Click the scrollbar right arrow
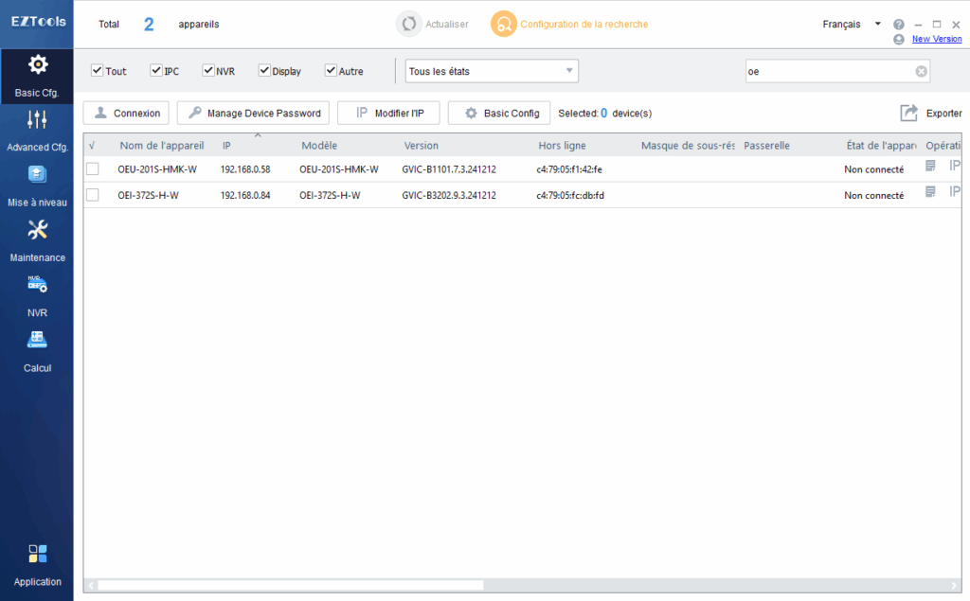The image size is (970, 601). click(954, 585)
